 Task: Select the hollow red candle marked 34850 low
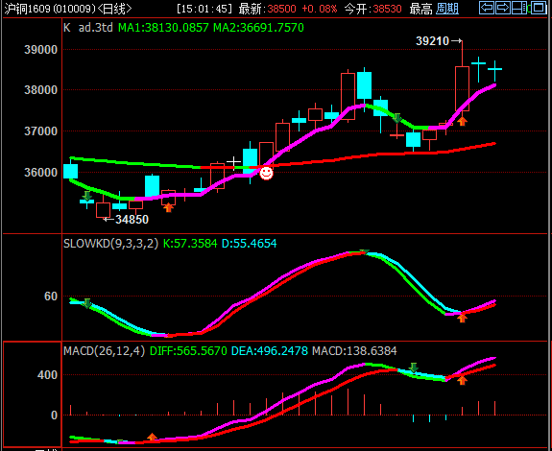103,210
